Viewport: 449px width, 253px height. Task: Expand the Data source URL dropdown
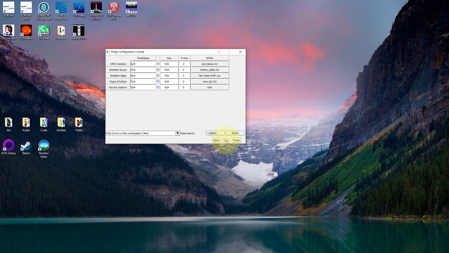coord(177,133)
